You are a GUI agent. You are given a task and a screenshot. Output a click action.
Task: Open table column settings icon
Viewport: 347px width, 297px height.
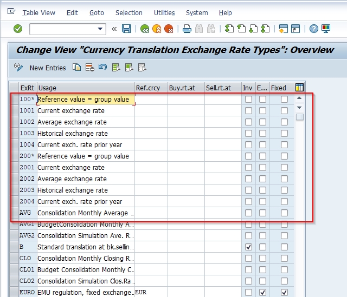click(x=299, y=88)
